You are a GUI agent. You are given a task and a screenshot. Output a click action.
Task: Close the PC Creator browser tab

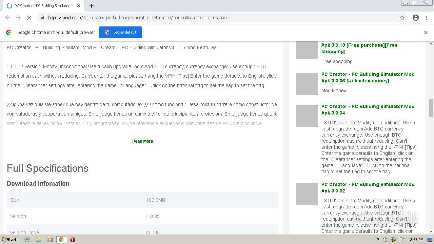[x=79, y=6]
